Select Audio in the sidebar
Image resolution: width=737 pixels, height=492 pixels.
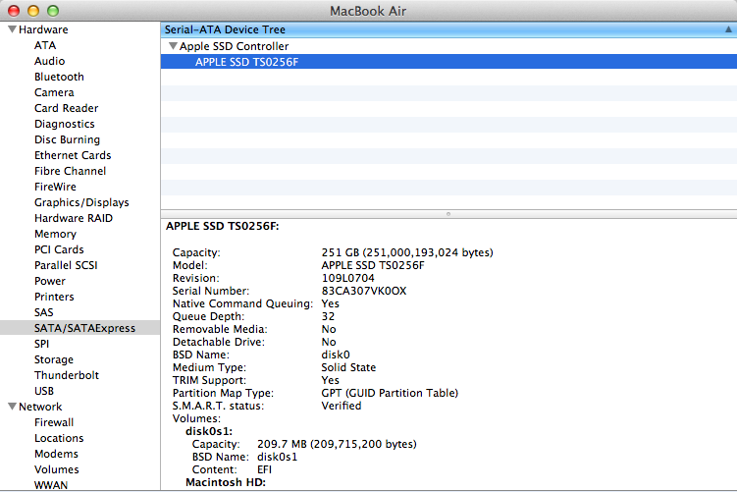click(x=49, y=61)
